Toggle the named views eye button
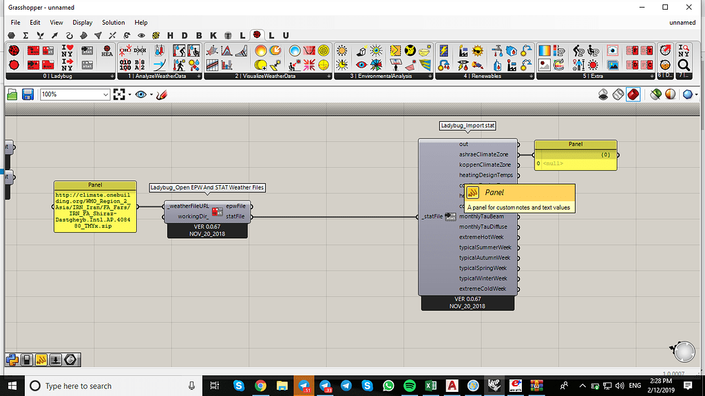This screenshot has height=396, width=705. click(141, 94)
